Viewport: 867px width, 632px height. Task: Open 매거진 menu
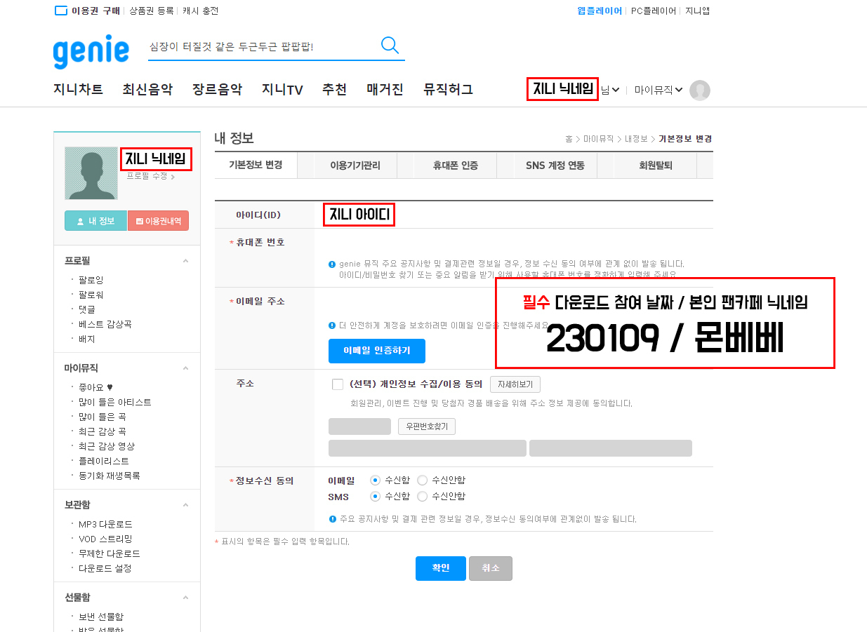pyautogui.click(x=385, y=90)
